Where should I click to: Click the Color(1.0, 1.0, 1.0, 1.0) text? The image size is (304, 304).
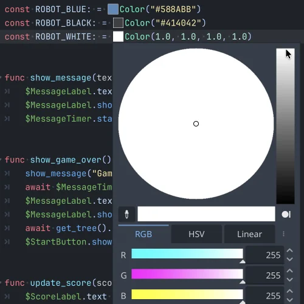tap(188, 36)
